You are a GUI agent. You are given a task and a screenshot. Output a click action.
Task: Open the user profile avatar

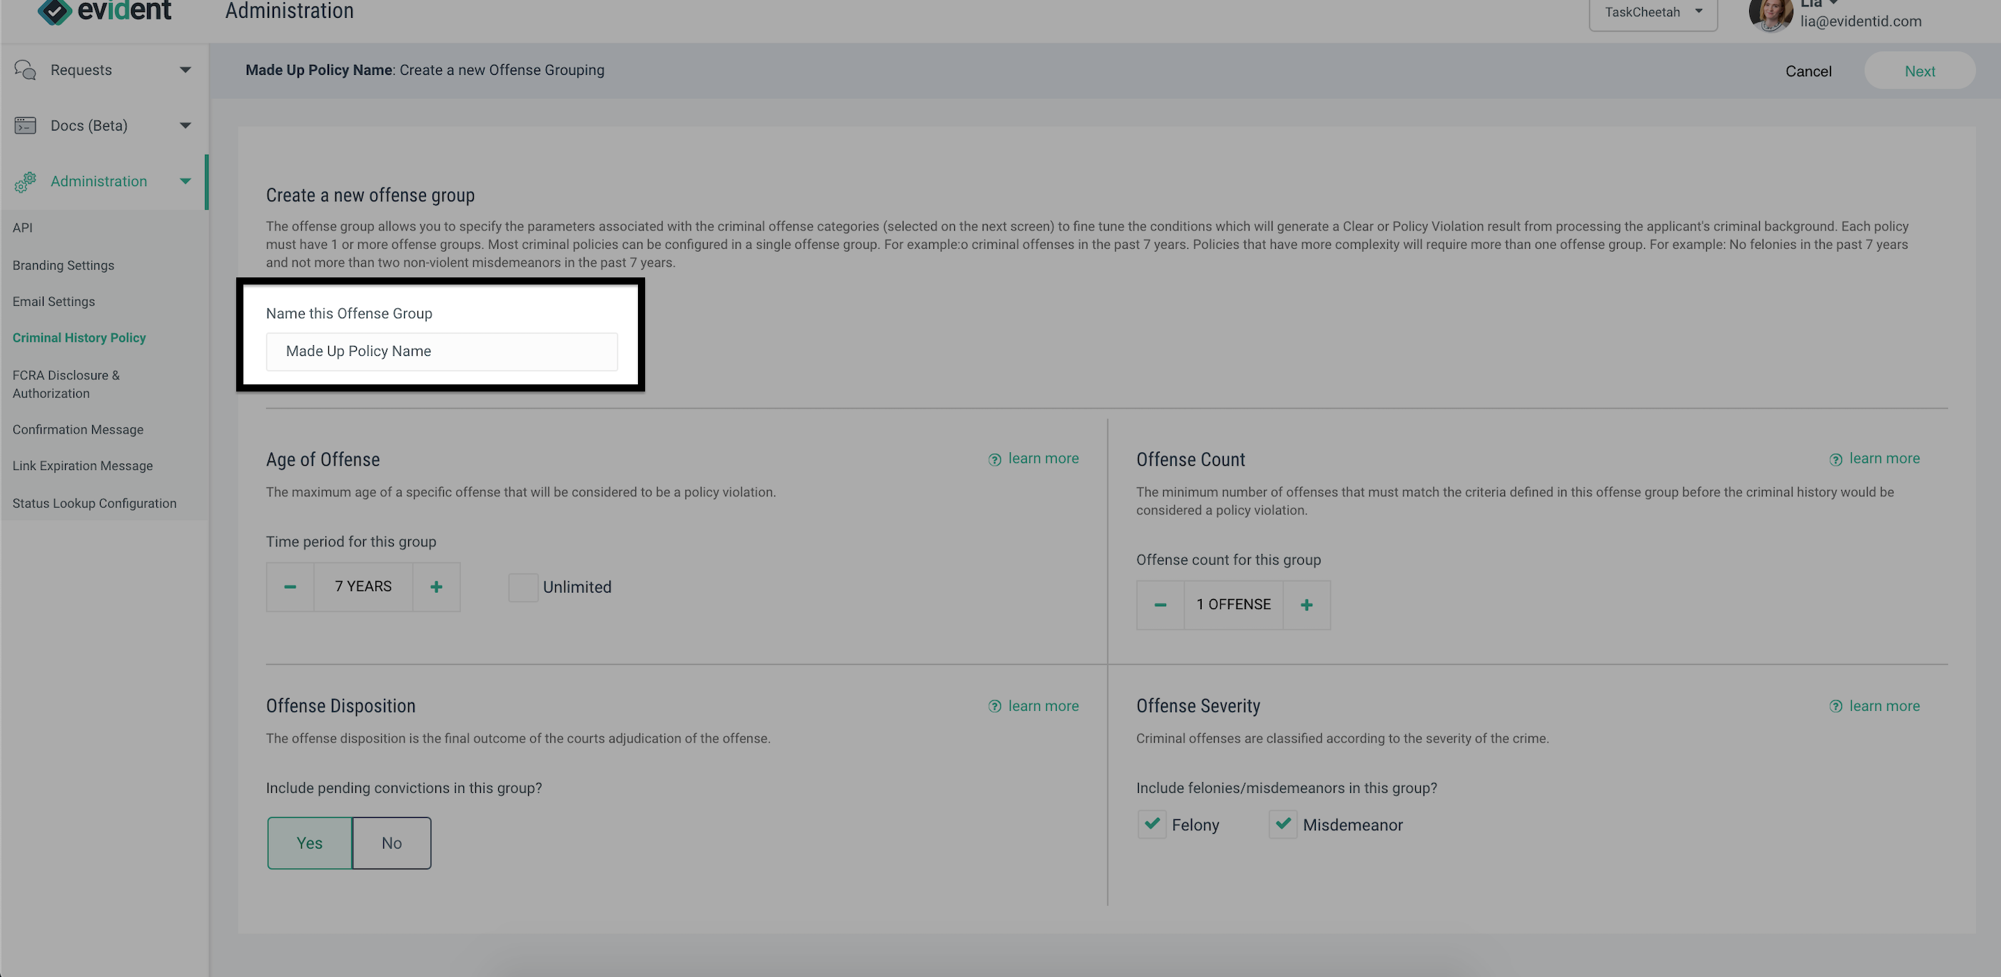pyautogui.click(x=1770, y=14)
